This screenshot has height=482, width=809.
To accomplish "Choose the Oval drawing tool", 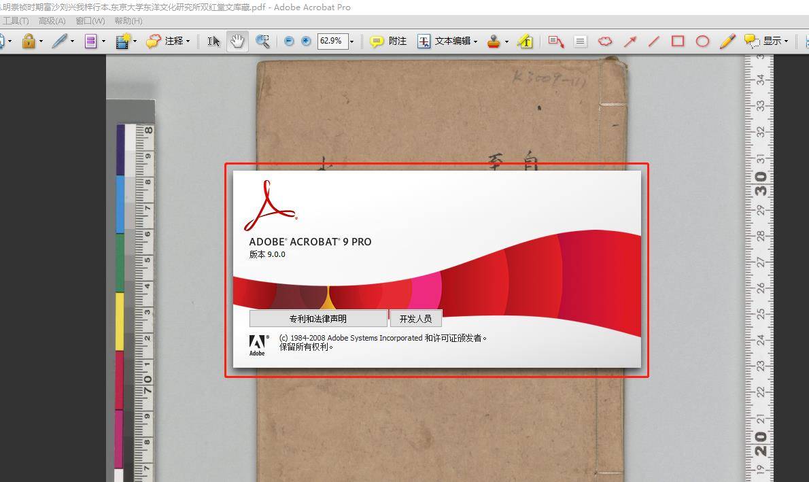I will point(702,41).
